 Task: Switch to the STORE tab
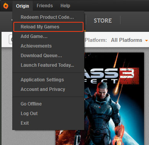coord(103,21)
